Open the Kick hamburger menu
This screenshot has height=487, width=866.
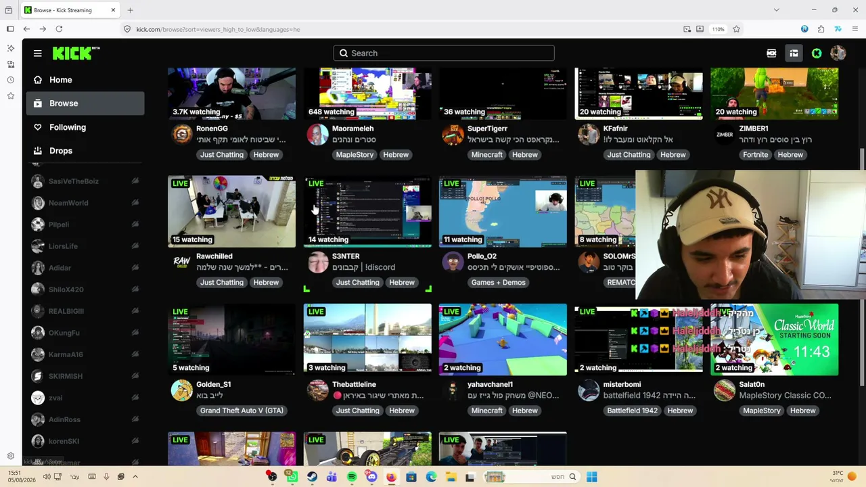click(38, 53)
